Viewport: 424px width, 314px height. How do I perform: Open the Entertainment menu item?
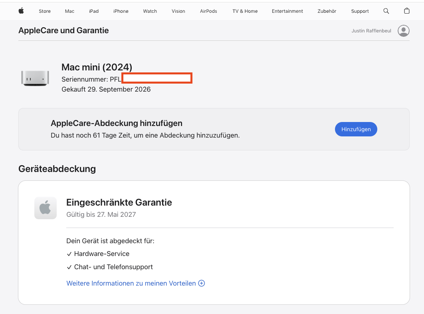pyautogui.click(x=287, y=11)
